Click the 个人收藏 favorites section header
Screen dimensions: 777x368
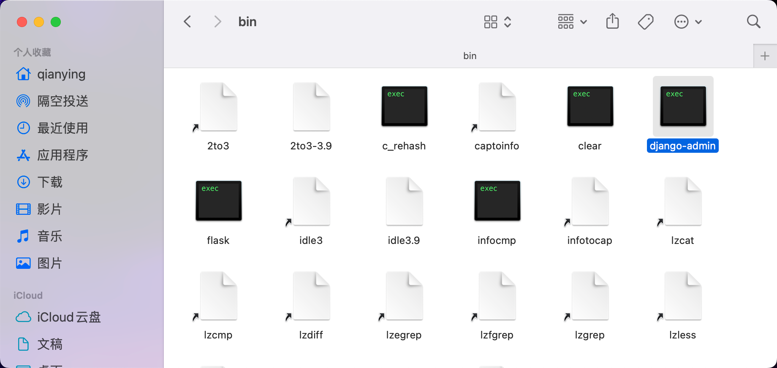(32, 52)
